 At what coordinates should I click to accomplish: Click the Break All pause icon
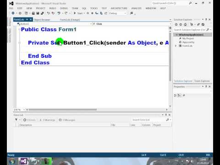click(x=88, y=13)
